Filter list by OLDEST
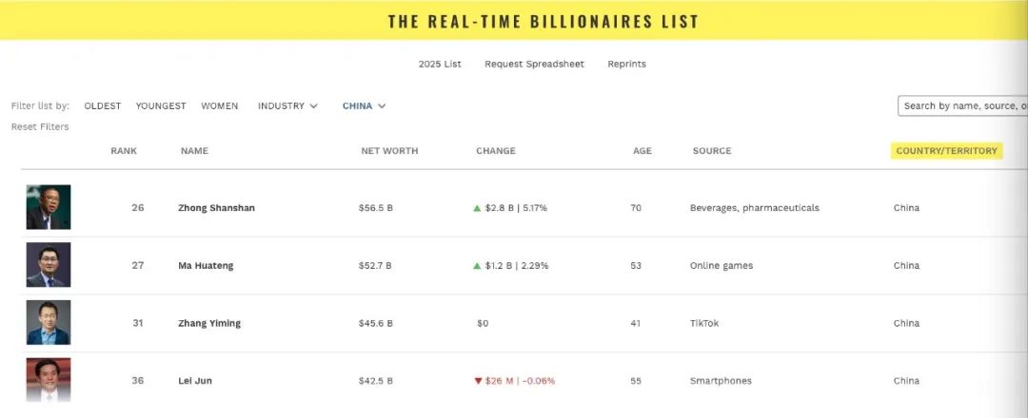The height and width of the screenshot is (418, 1028). point(102,106)
